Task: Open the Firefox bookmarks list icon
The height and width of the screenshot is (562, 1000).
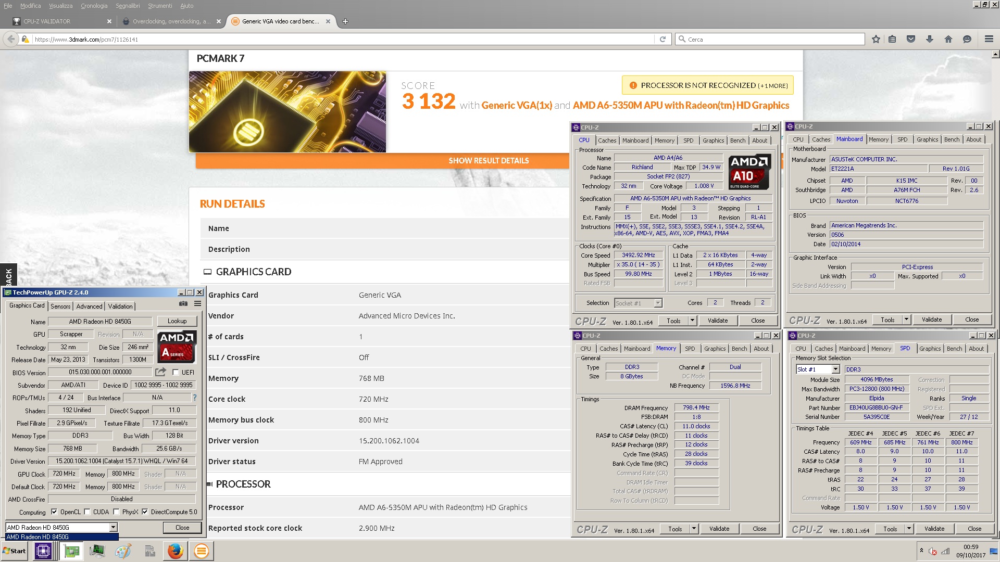Action: (x=892, y=39)
